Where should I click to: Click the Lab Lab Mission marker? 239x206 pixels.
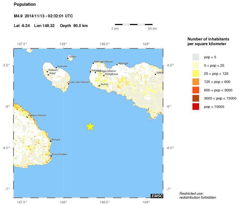tap(69, 84)
